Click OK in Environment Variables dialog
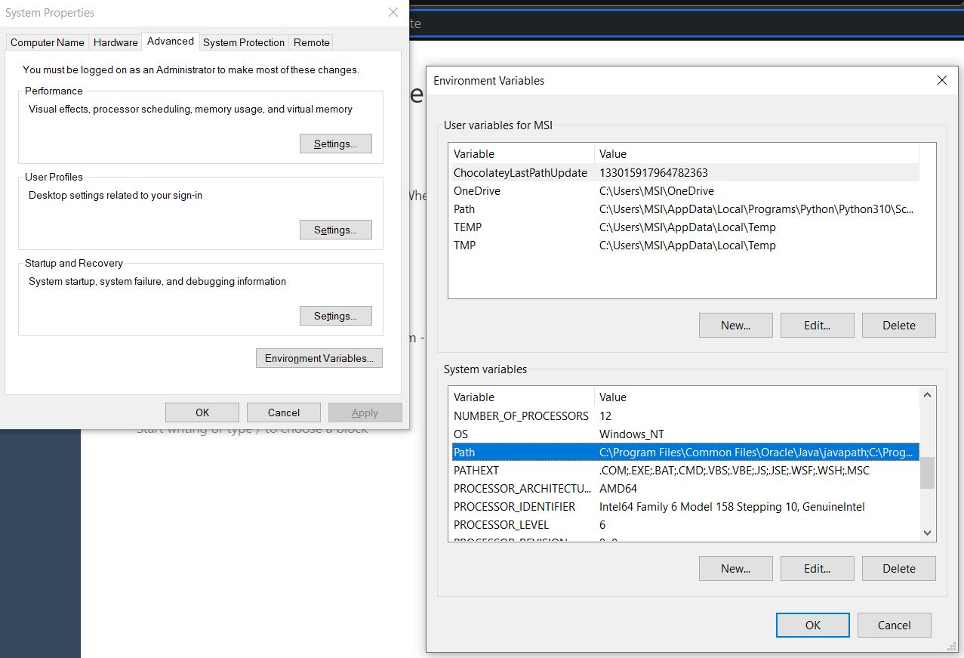This screenshot has height=658, width=964. point(813,626)
